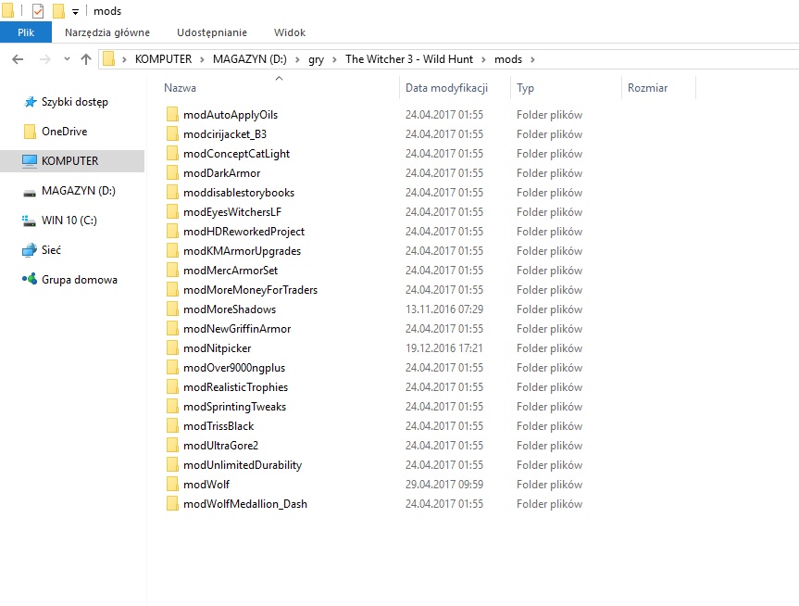Click folder icon of modHDReworkedProject
The height and width of the screenshot is (606, 799).
tap(172, 231)
